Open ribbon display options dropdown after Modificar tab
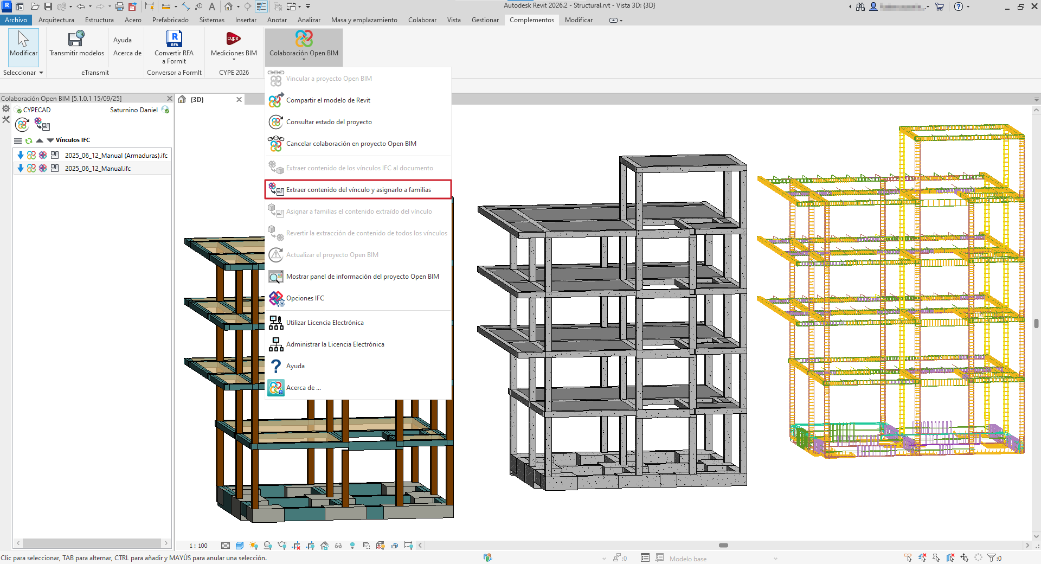Viewport: 1041px width, 564px height. click(x=616, y=20)
